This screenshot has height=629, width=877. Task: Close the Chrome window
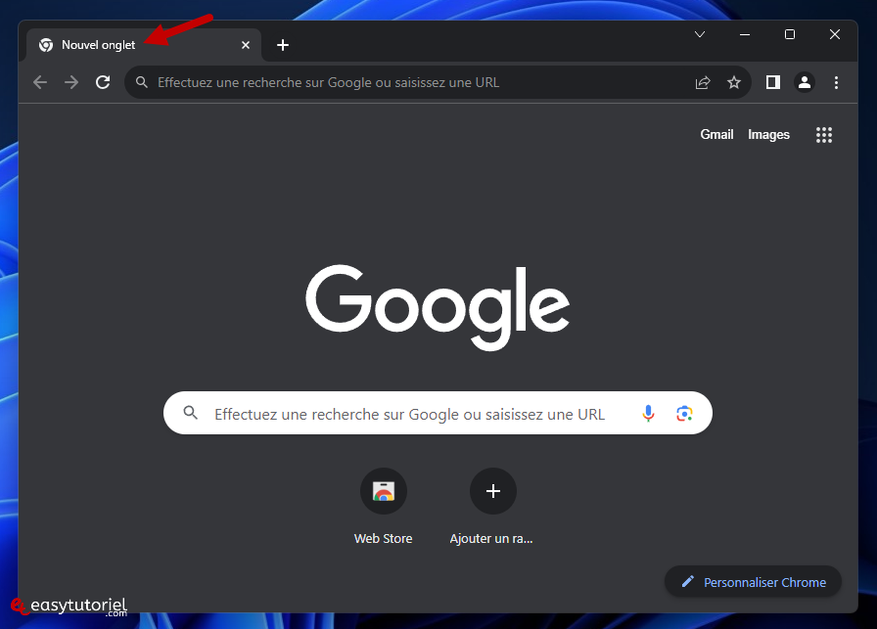click(x=835, y=34)
